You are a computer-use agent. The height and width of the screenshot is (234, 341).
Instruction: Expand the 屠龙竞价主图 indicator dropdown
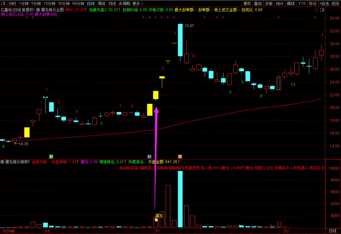[38, 10]
